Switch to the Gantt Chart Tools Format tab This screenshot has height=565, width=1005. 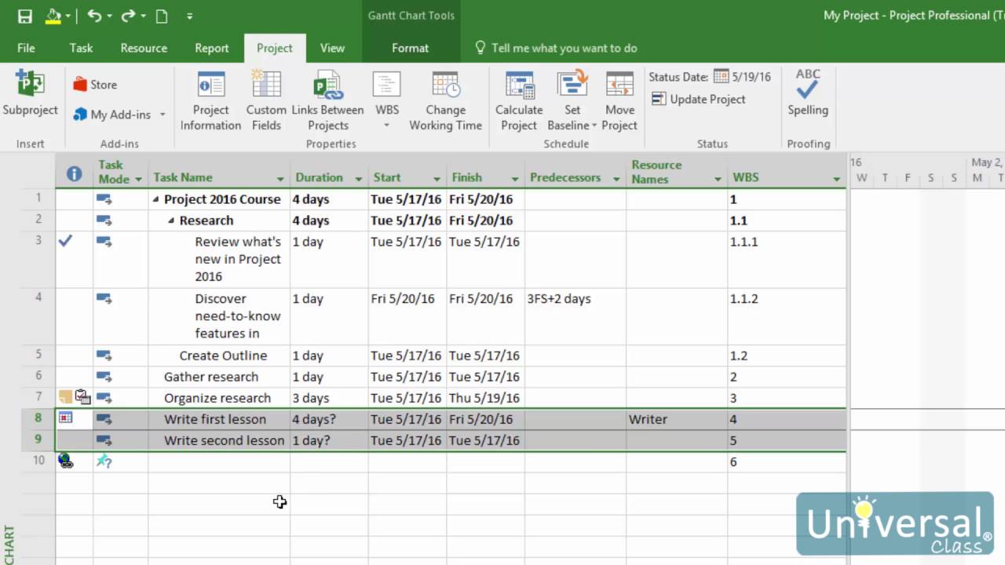pos(410,48)
